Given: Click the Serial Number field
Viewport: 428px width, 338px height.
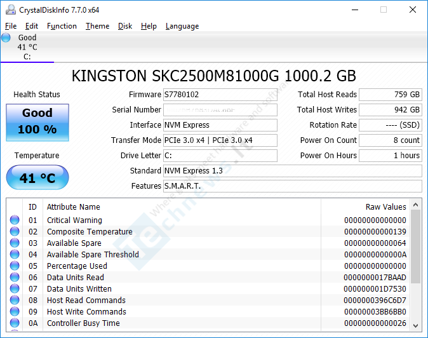Looking at the screenshot, I should point(220,110).
